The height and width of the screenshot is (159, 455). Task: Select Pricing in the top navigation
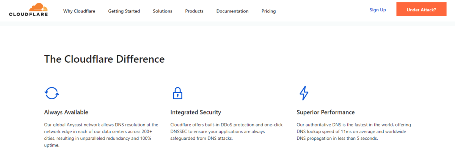[x=268, y=11]
